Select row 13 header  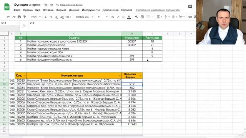(x=4, y=84)
